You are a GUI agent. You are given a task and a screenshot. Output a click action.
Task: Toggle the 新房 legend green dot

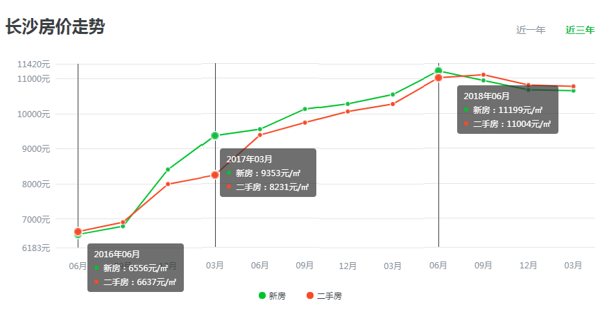(x=262, y=295)
